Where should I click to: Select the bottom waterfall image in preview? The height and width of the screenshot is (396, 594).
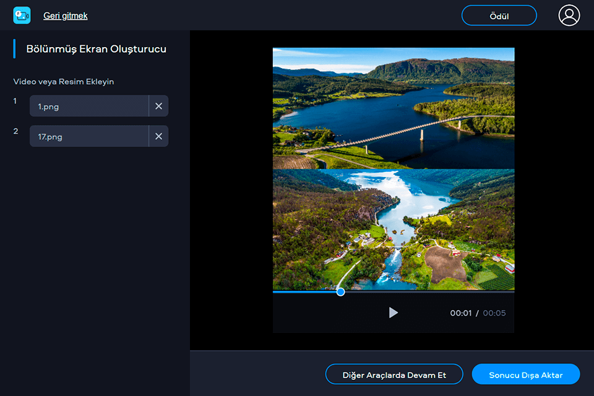[394, 229]
